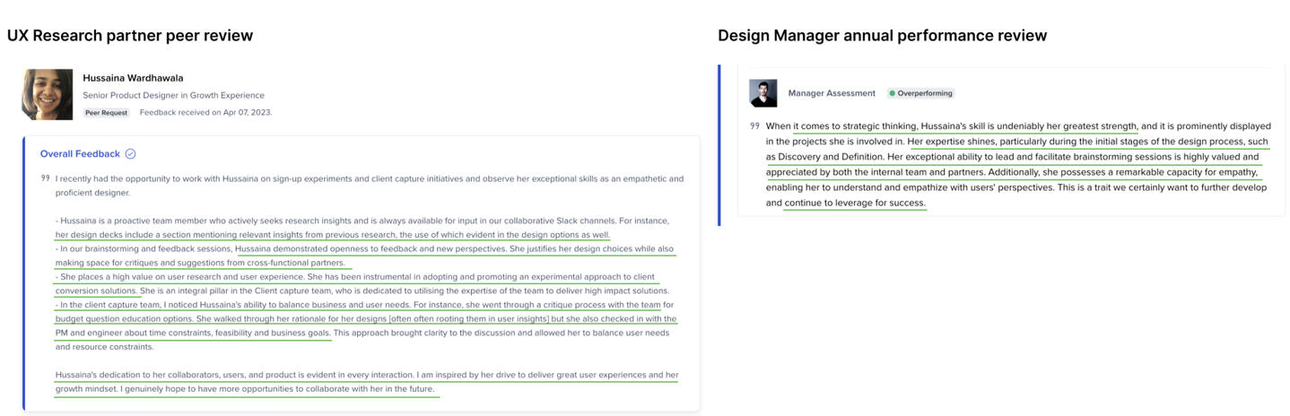
Task: Click the blue left border of the manager card
Action: tap(719, 145)
